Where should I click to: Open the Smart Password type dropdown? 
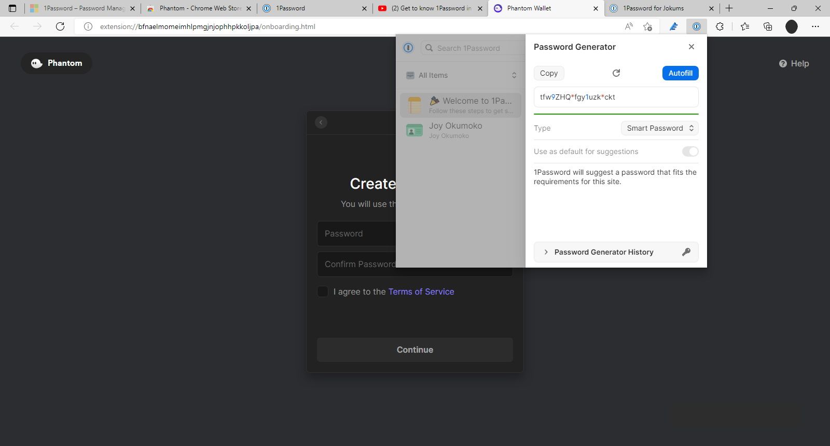659,128
